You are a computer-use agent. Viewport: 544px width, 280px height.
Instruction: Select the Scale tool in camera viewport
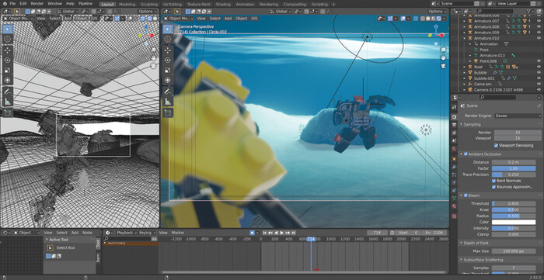(x=168, y=71)
